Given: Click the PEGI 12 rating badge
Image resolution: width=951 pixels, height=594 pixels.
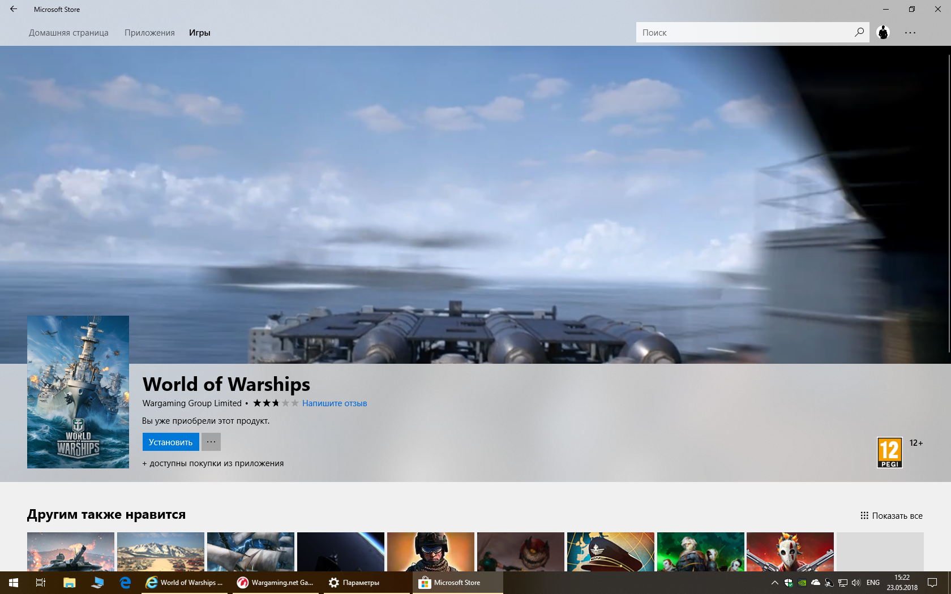Looking at the screenshot, I should pyautogui.click(x=889, y=453).
